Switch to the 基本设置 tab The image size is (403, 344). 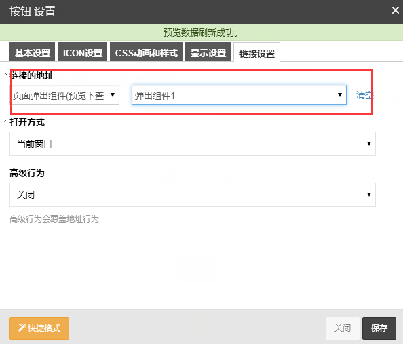[32, 52]
